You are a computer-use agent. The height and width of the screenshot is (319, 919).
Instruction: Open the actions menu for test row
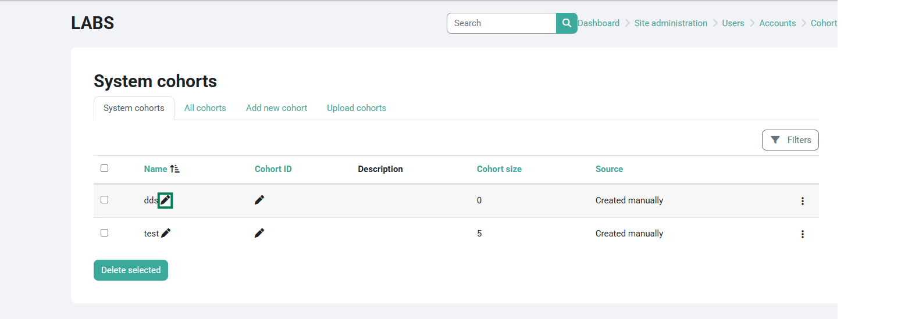pyautogui.click(x=802, y=234)
